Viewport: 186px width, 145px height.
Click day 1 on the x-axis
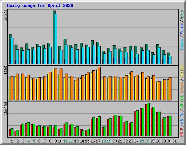tap(12, 141)
